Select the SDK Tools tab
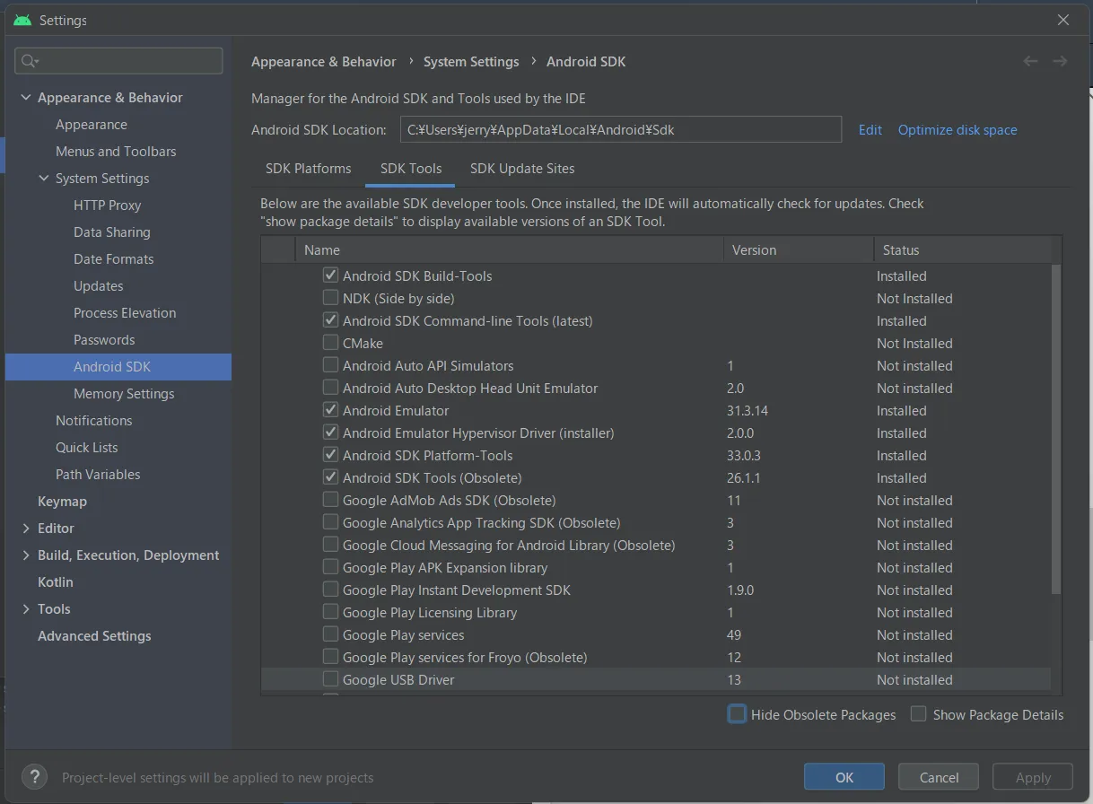1093x804 pixels. (x=411, y=169)
